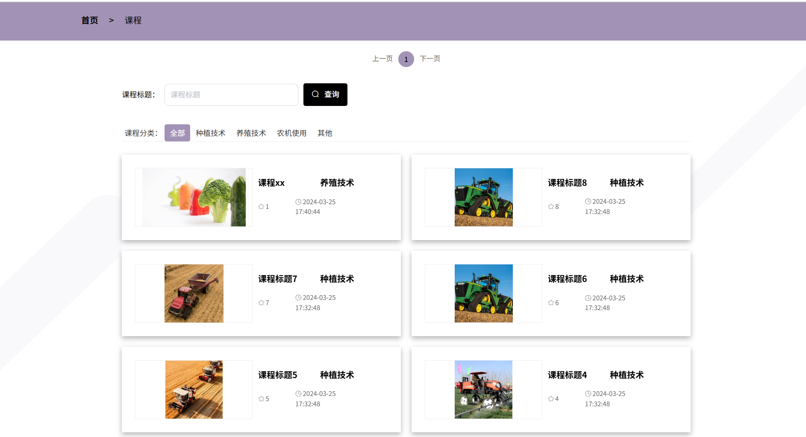
Task: Click the star icon on 课程标题7 card
Action: (x=261, y=302)
